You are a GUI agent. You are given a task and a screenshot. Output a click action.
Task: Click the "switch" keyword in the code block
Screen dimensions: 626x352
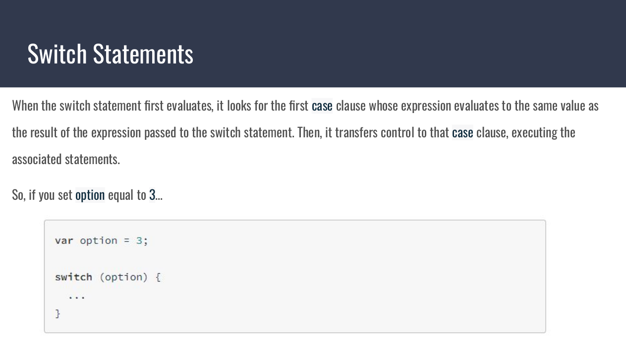73,277
